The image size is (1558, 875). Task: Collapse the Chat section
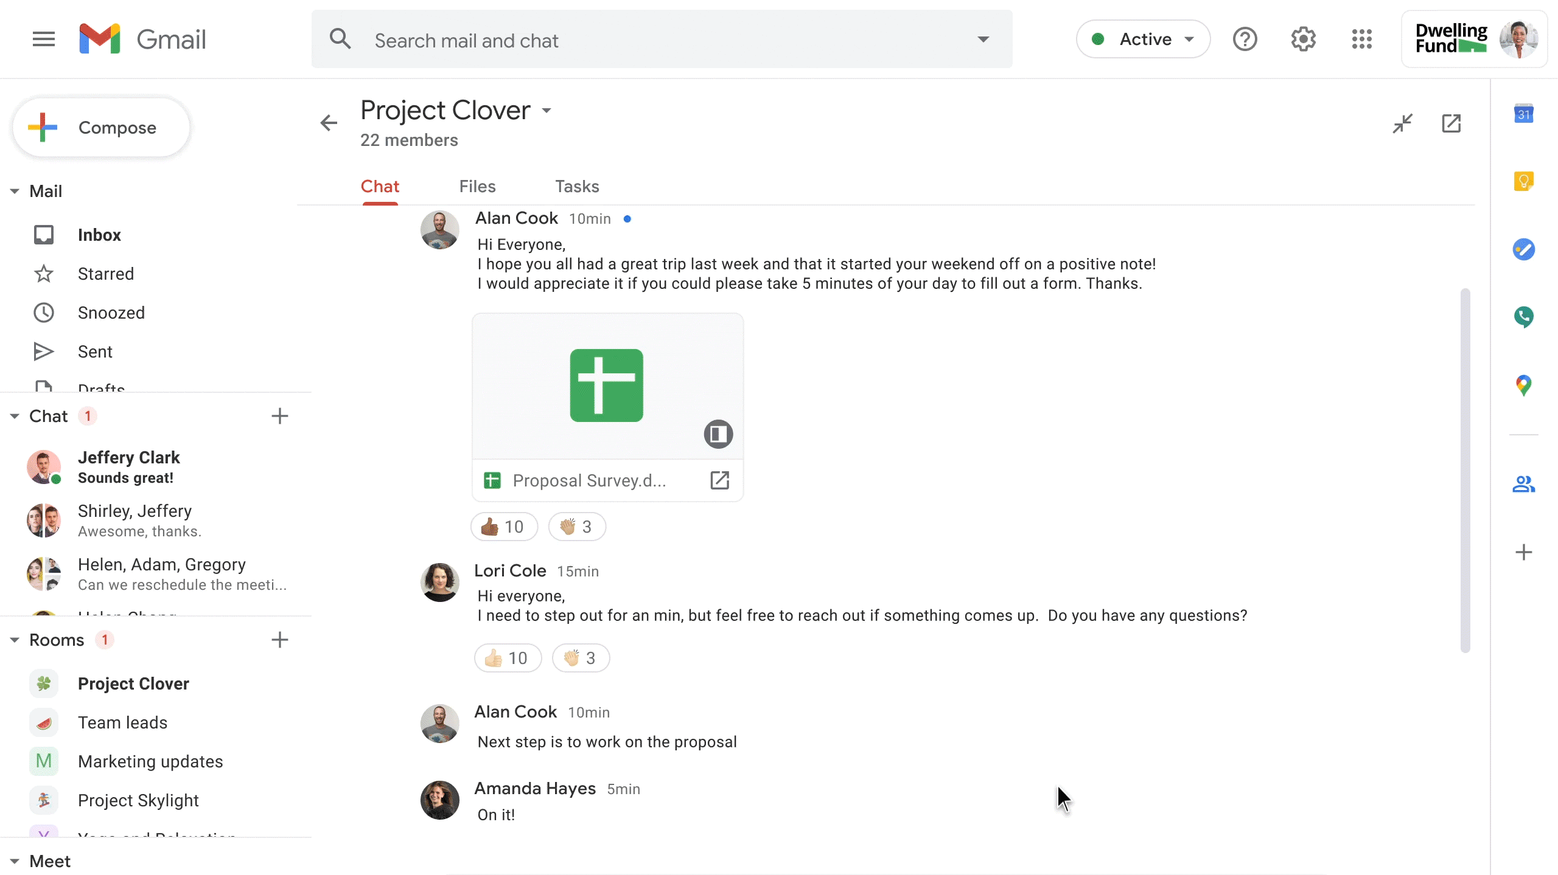coord(14,416)
